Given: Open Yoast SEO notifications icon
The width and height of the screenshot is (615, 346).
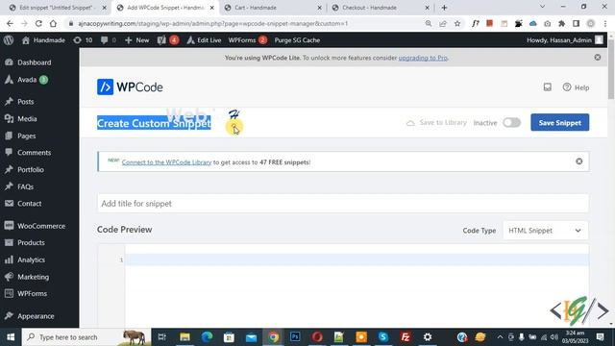Looking at the screenshot, I should pyautogui.click(x=168, y=40).
